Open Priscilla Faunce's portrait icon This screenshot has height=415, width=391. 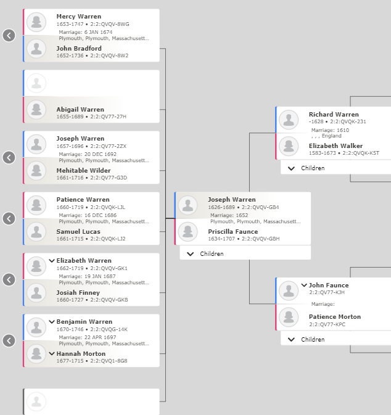187,232
